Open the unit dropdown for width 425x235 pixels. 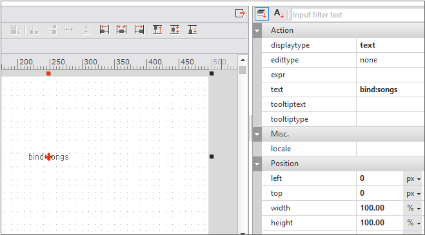coord(413,208)
